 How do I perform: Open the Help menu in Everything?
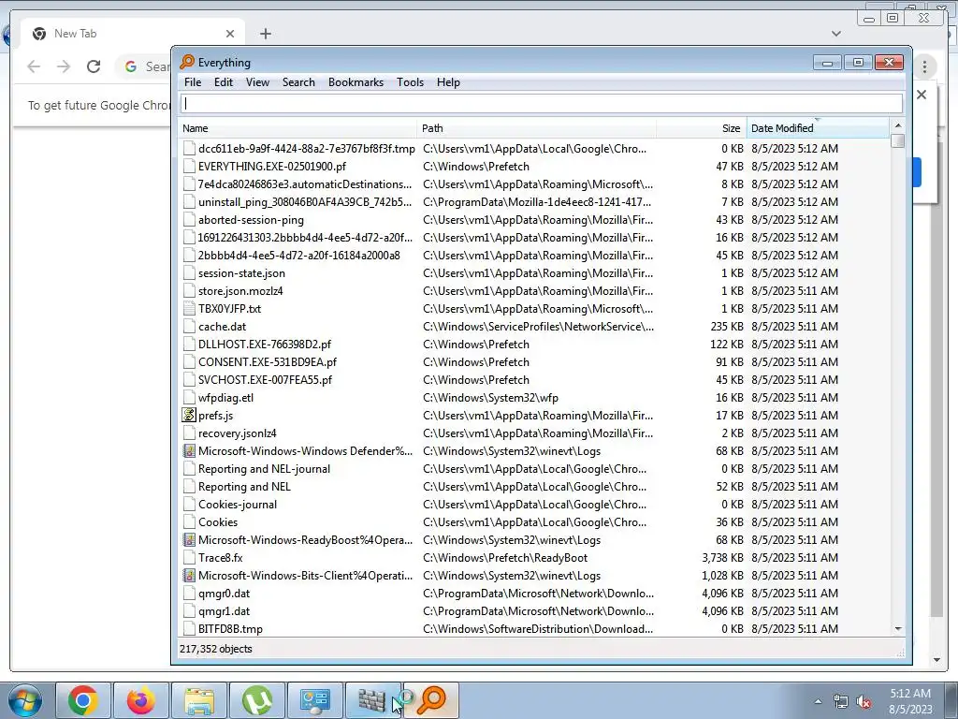click(x=448, y=82)
